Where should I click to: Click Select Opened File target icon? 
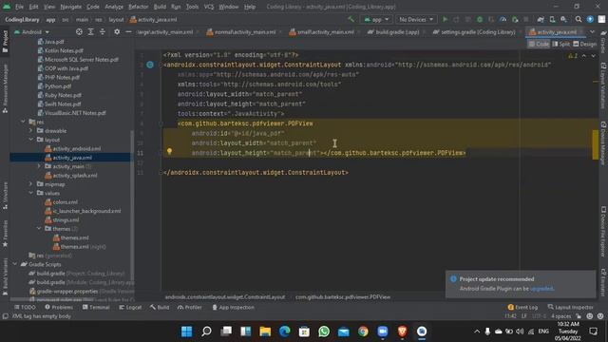coord(79,31)
